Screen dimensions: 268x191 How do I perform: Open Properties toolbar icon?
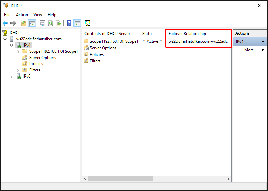[42, 23]
